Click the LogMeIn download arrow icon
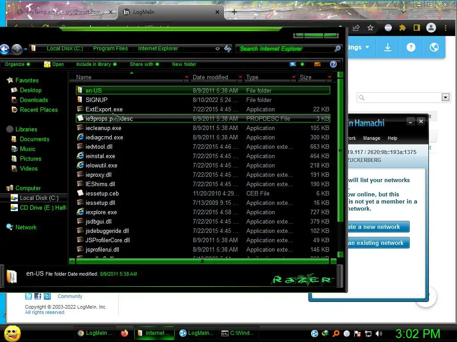 388,47
